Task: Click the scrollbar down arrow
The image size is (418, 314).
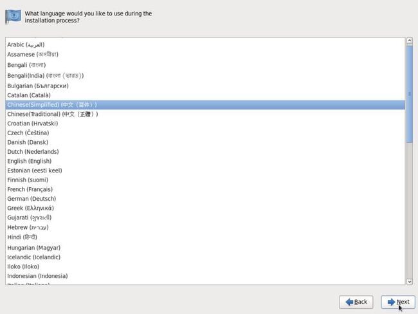Action: click(409, 281)
